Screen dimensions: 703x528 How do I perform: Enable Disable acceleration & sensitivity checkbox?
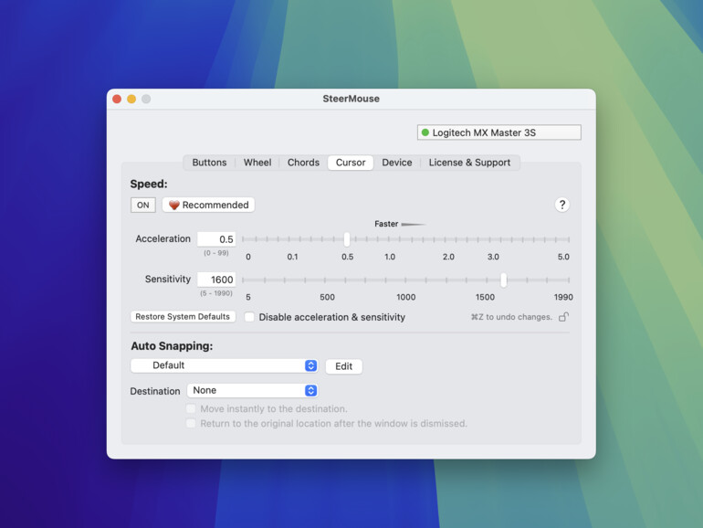249,317
